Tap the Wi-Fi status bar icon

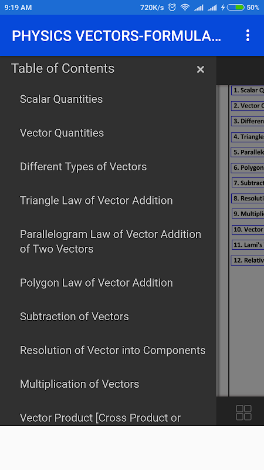pyautogui.click(x=185, y=7)
